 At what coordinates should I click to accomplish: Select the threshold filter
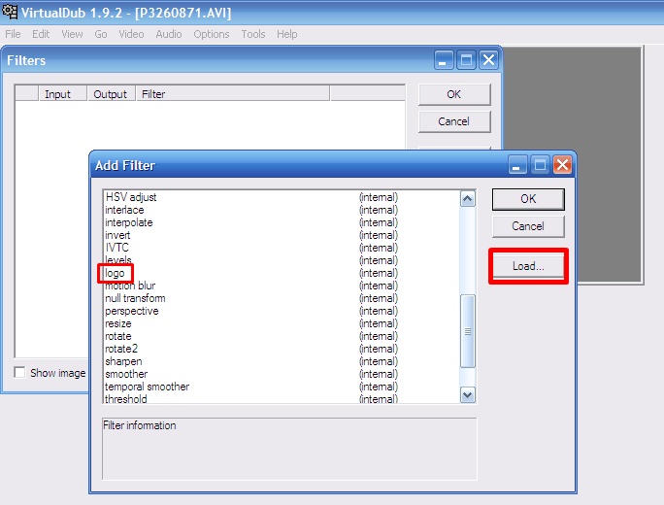[282, 399]
